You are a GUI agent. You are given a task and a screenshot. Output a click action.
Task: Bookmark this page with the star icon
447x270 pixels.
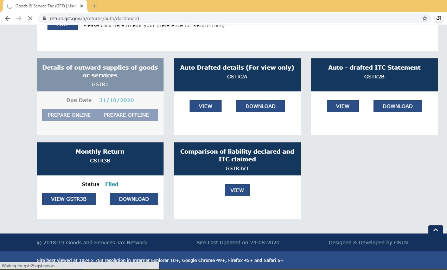[424, 18]
